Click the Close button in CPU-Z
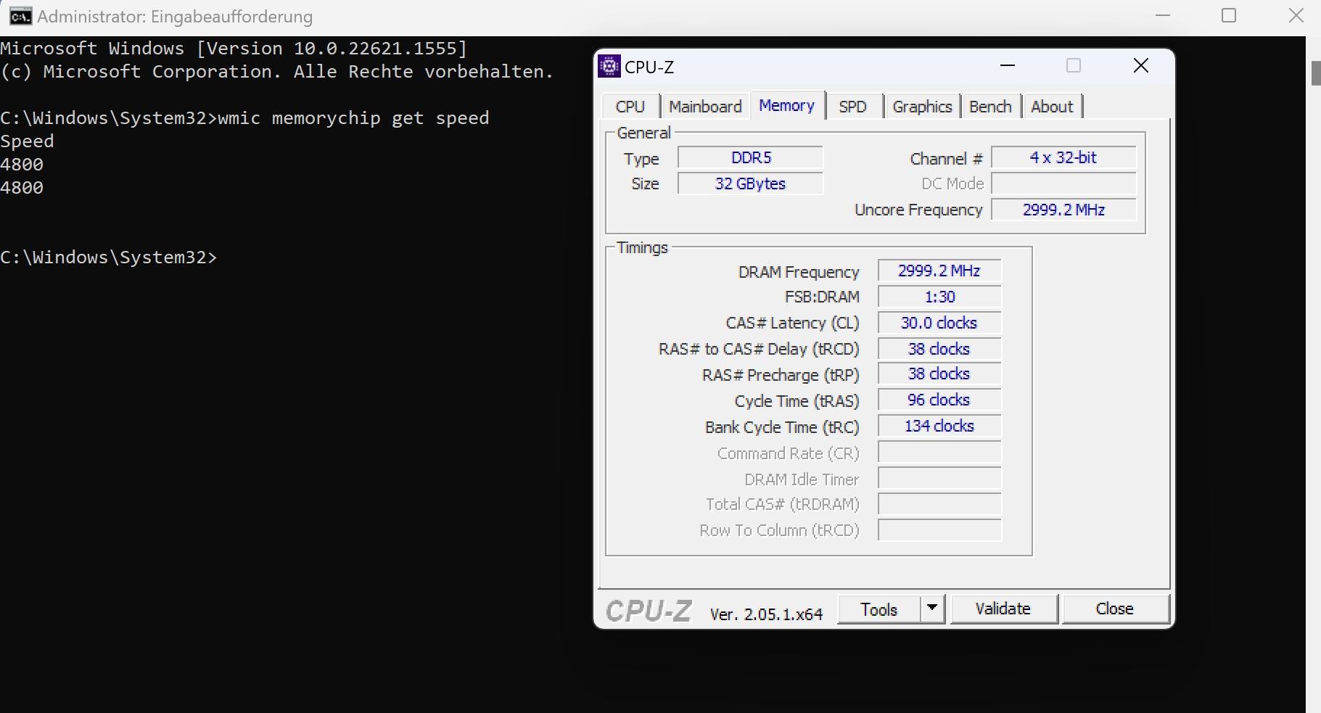This screenshot has width=1321, height=713. (1115, 609)
